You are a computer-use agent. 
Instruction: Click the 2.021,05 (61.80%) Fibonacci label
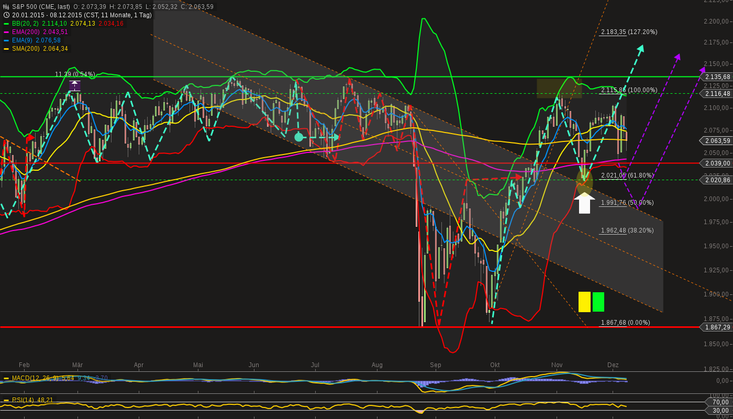tap(627, 175)
